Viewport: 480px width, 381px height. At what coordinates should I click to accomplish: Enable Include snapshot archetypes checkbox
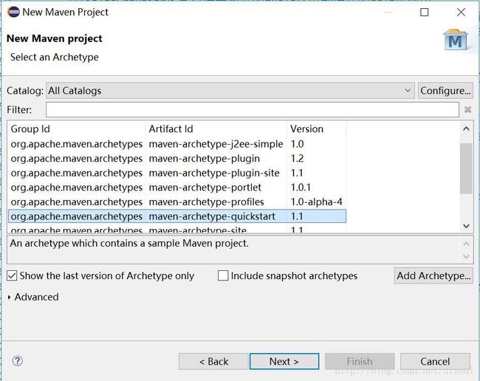[223, 275]
